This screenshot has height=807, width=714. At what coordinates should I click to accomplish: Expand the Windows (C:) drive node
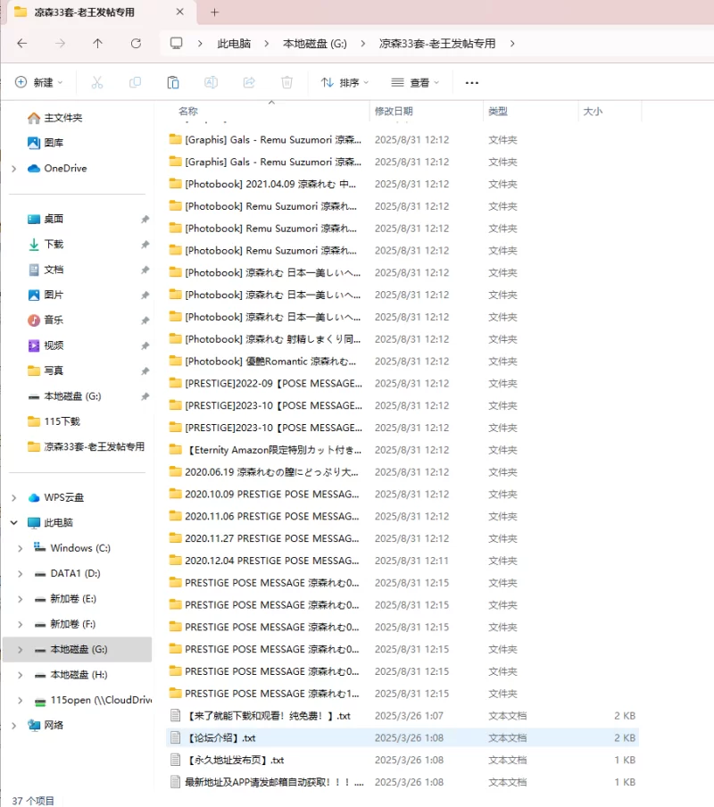point(21,548)
